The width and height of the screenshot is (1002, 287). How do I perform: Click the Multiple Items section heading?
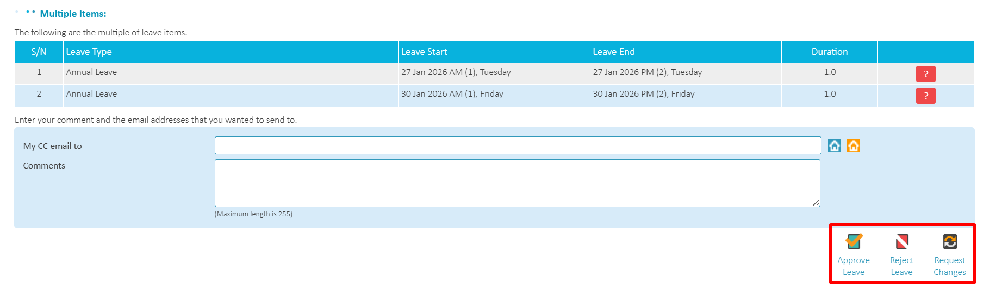pyautogui.click(x=73, y=14)
